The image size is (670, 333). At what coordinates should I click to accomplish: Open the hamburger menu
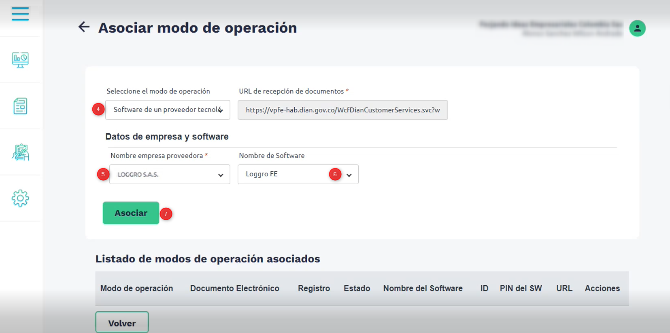click(20, 14)
